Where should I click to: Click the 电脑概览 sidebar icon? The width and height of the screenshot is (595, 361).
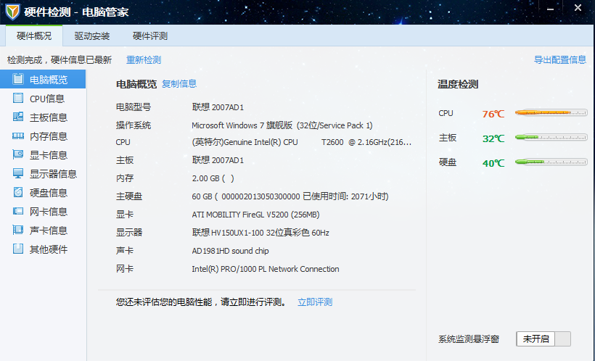[18, 79]
